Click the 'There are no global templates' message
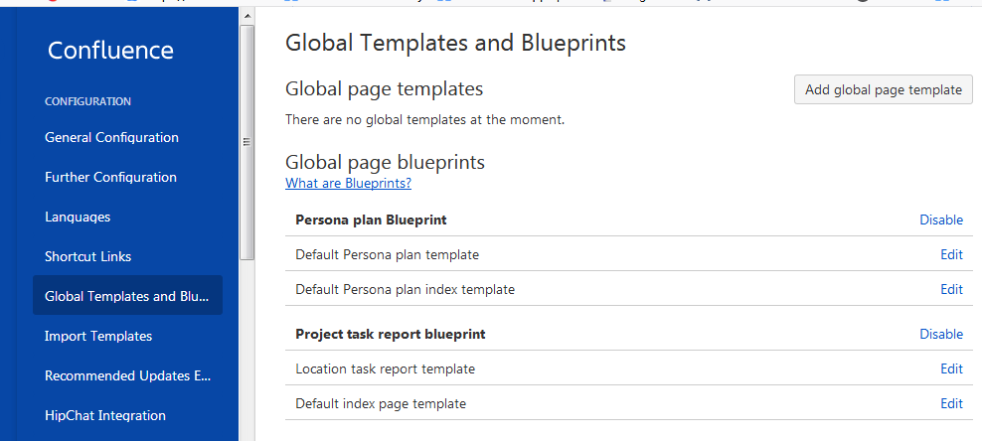Viewport: 982px width, 441px height. pos(425,119)
